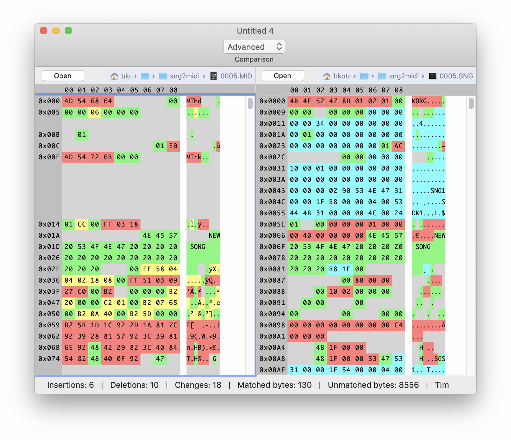This screenshot has height=440, width=511.
Task: Click row address 0x00E in the MID pane
Action: (x=49, y=157)
